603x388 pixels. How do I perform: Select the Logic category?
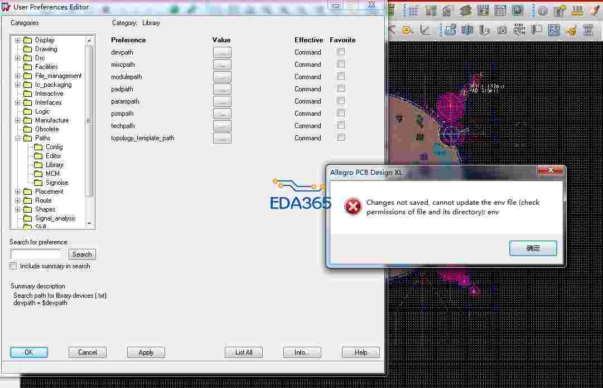pos(42,111)
